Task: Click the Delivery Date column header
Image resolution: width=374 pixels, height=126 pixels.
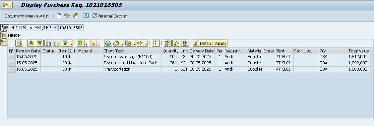Action: point(202,51)
